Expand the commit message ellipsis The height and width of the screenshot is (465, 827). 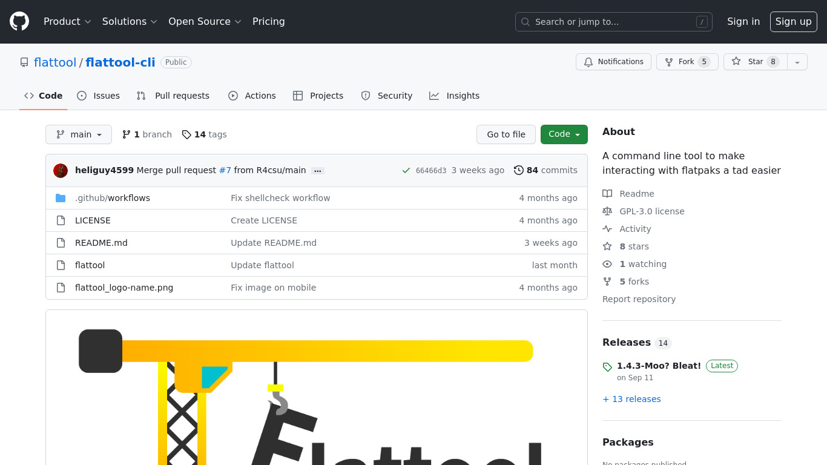click(x=318, y=171)
